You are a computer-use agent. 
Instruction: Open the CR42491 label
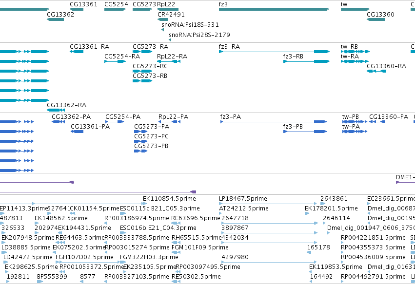point(171,14)
